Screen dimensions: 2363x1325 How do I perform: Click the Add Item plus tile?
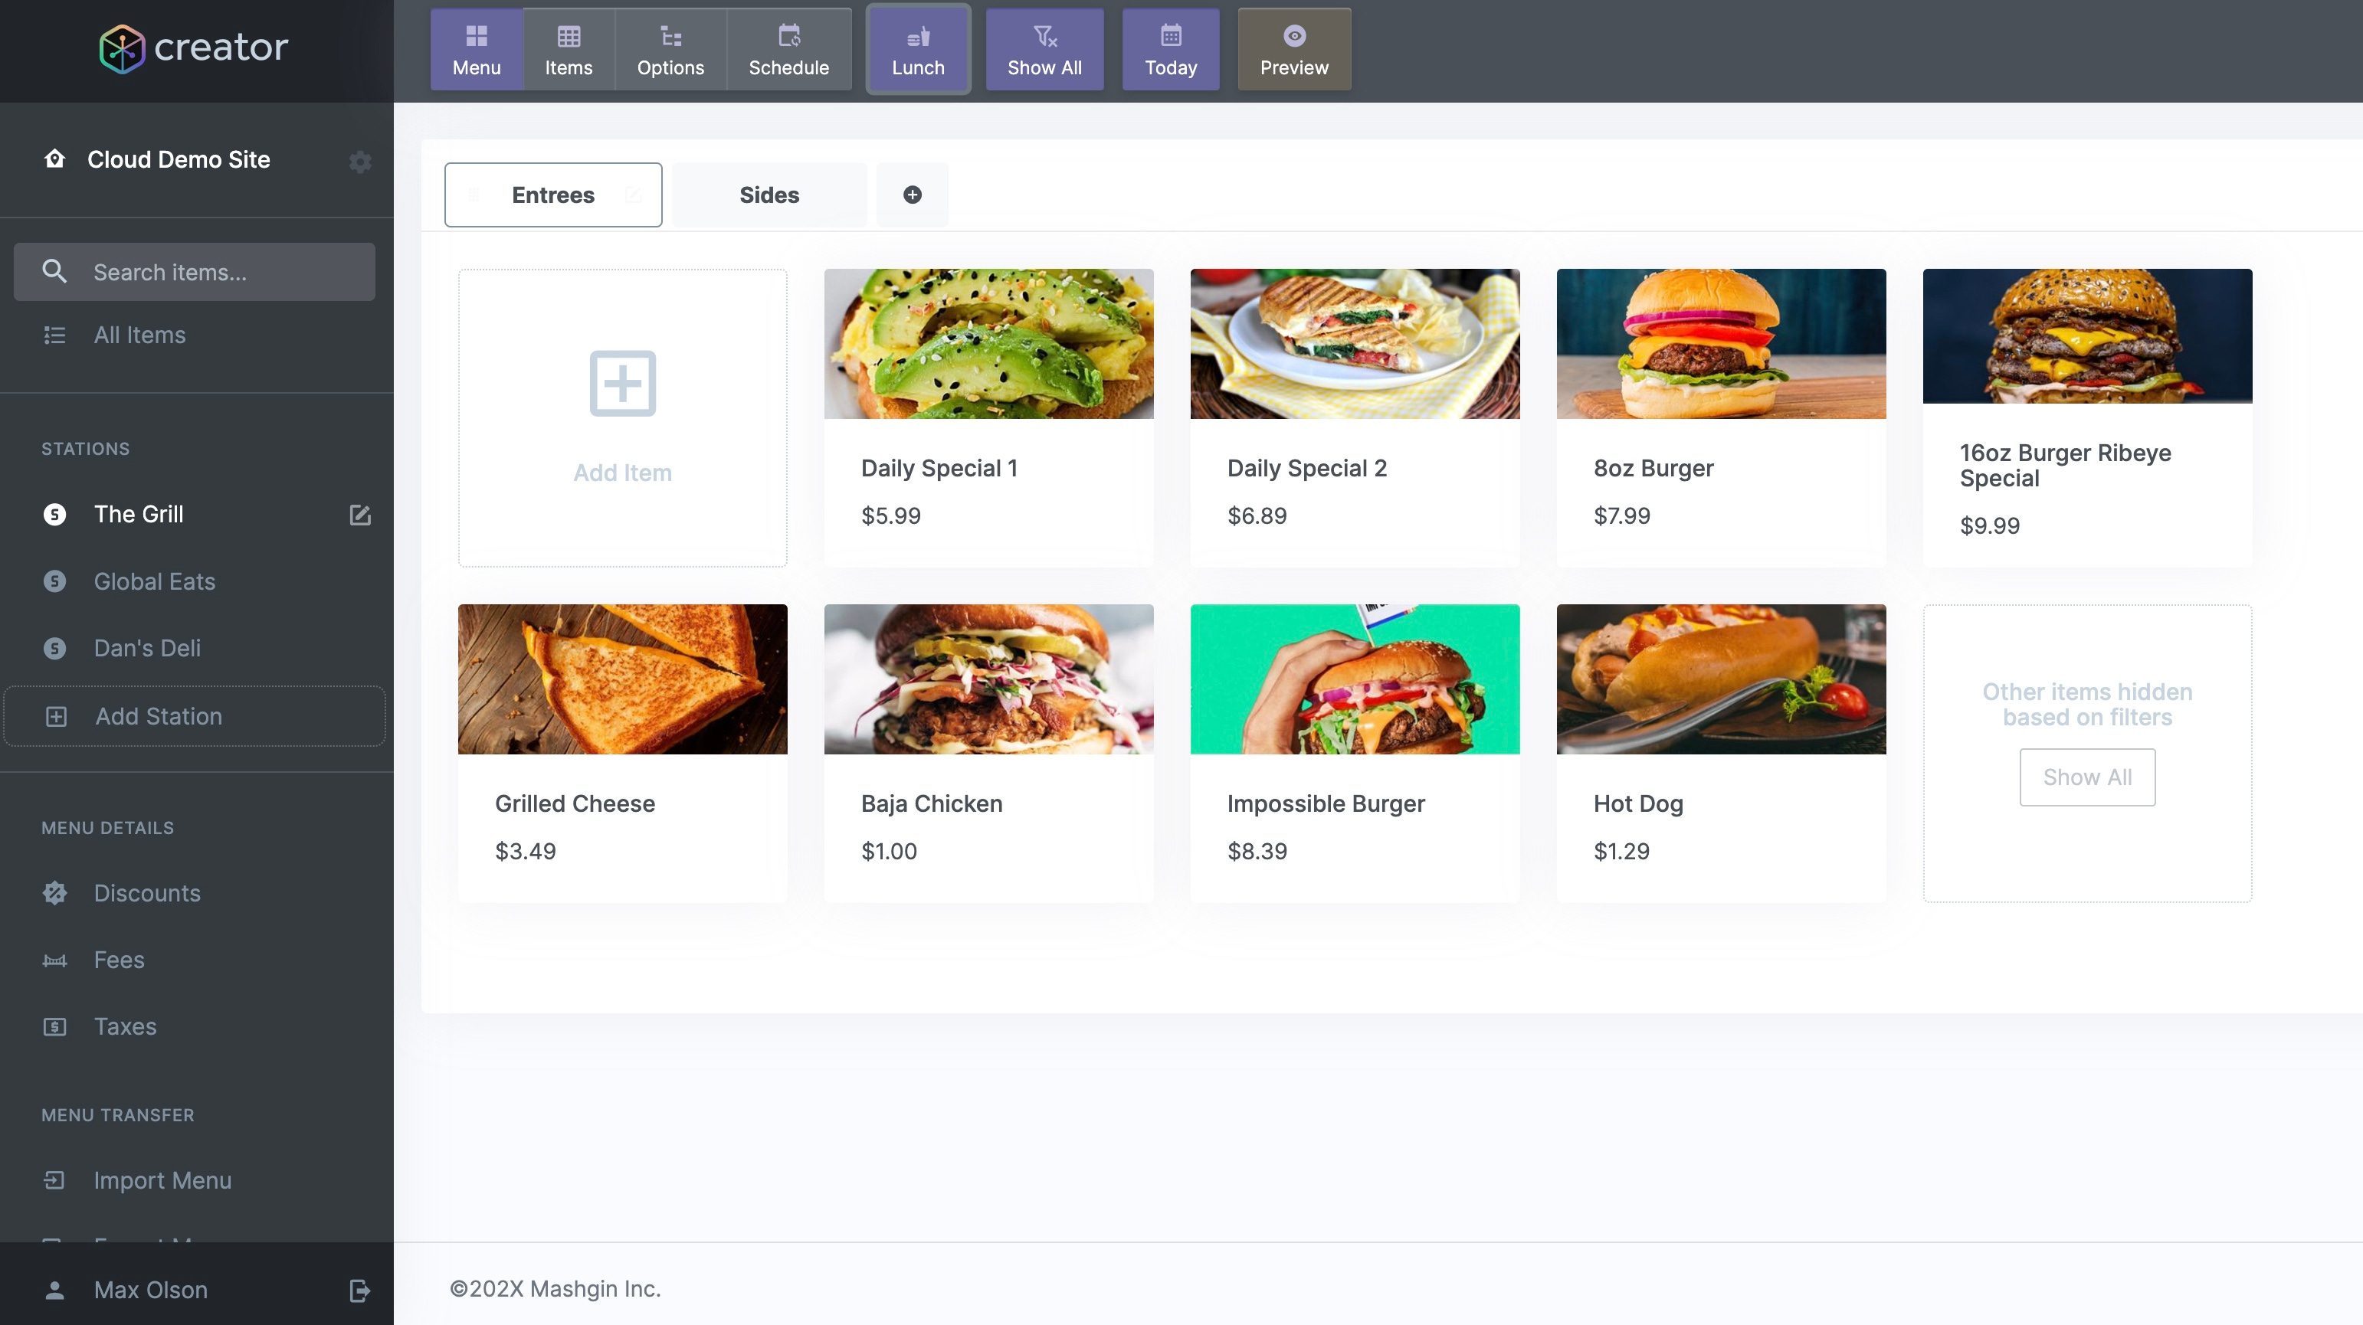click(622, 417)
